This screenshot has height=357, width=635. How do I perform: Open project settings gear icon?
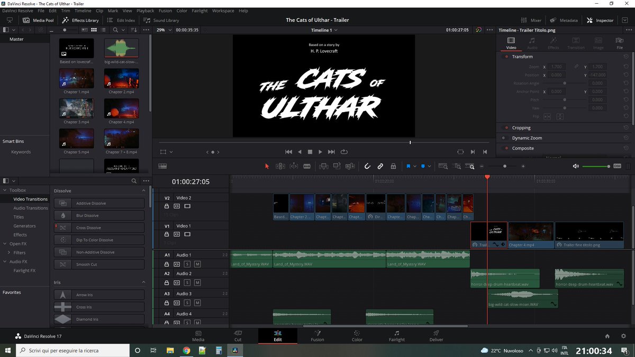(623, 336)
